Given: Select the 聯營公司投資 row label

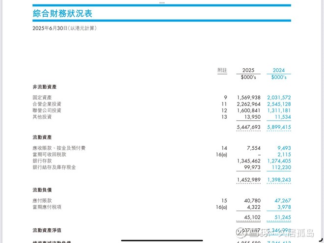Looking at the screenshot, I should (x=47, y=110).
